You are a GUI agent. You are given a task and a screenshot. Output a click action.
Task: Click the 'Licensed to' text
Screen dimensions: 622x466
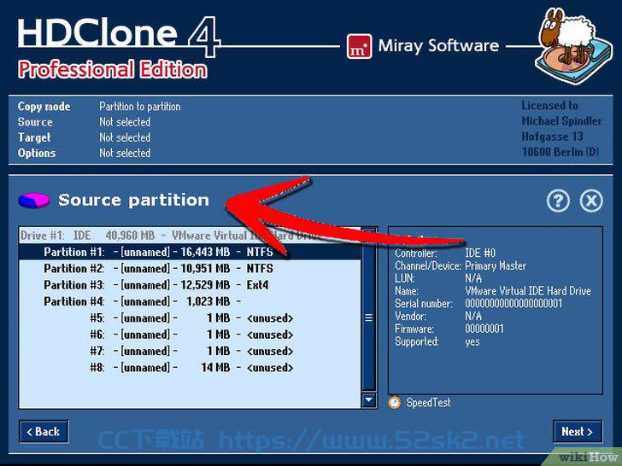tap(549, 106)
